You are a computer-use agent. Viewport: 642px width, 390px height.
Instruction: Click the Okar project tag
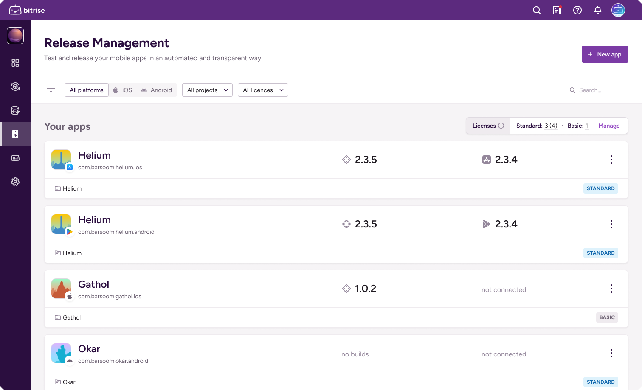click(65, 382)
